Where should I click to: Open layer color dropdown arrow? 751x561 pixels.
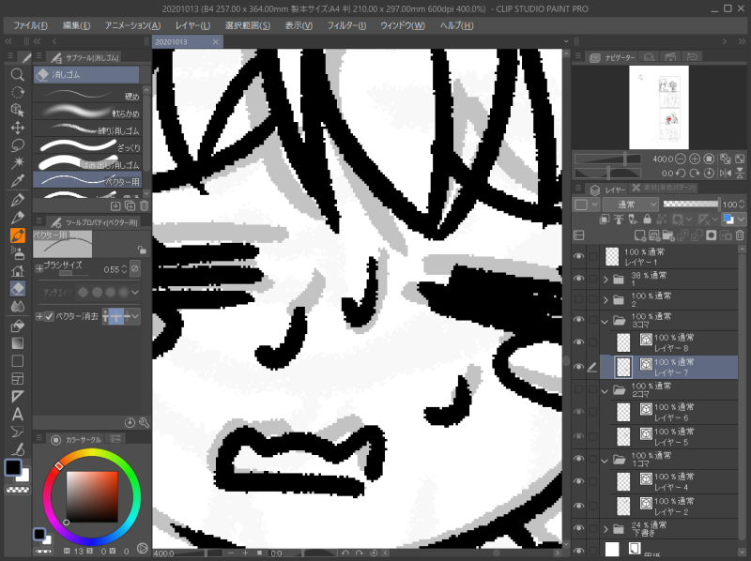click(741, 220)
